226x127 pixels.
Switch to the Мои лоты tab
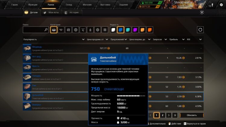click(51, 13)
